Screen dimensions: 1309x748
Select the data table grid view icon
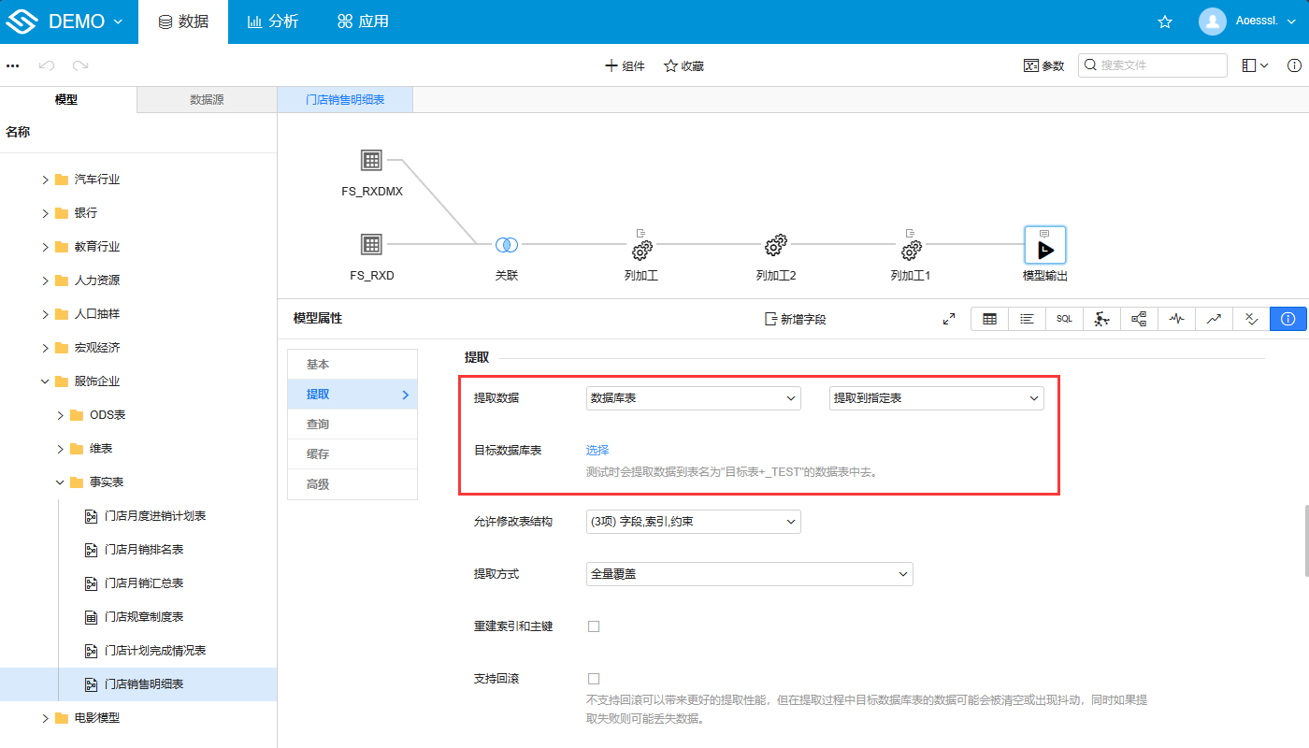[989, 318]
